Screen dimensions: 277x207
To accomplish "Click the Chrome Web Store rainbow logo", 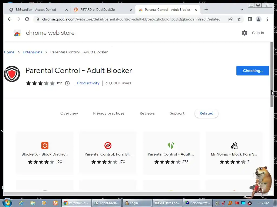I will click(x=17, y=33).
